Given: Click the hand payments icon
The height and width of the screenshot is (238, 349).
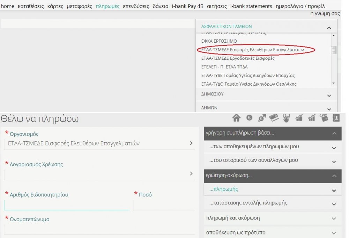Looking at the screenshot, I should pyautogui.click(x=286, y=118).
